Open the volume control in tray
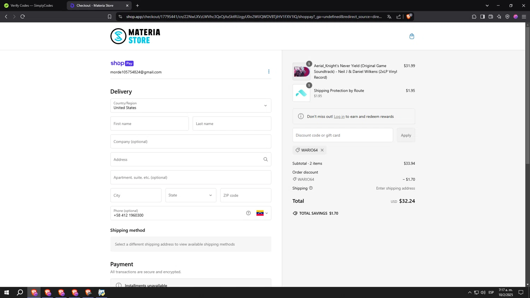530x298 pixels. coord(483,292)
